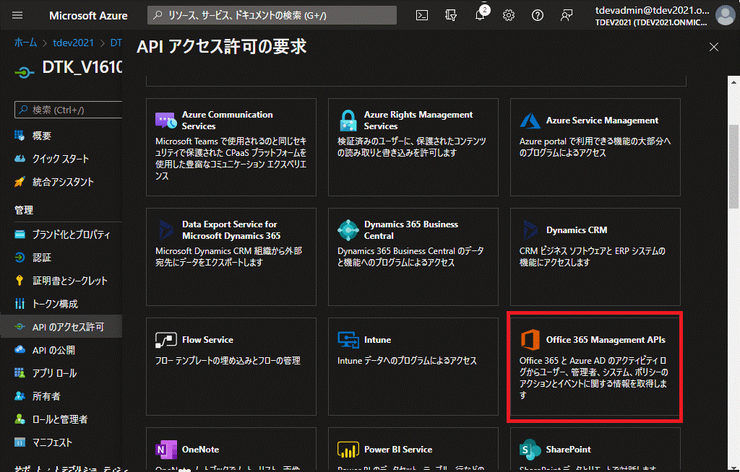The height and width of the screenshot is (472, 740).
Task: Click the SharePoint icon
Action: coord(530,450)
